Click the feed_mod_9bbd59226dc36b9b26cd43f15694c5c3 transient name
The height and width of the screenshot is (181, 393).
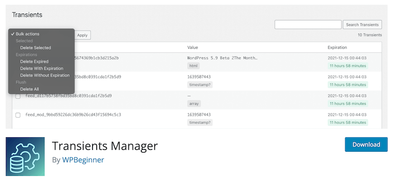coord(73,114)
